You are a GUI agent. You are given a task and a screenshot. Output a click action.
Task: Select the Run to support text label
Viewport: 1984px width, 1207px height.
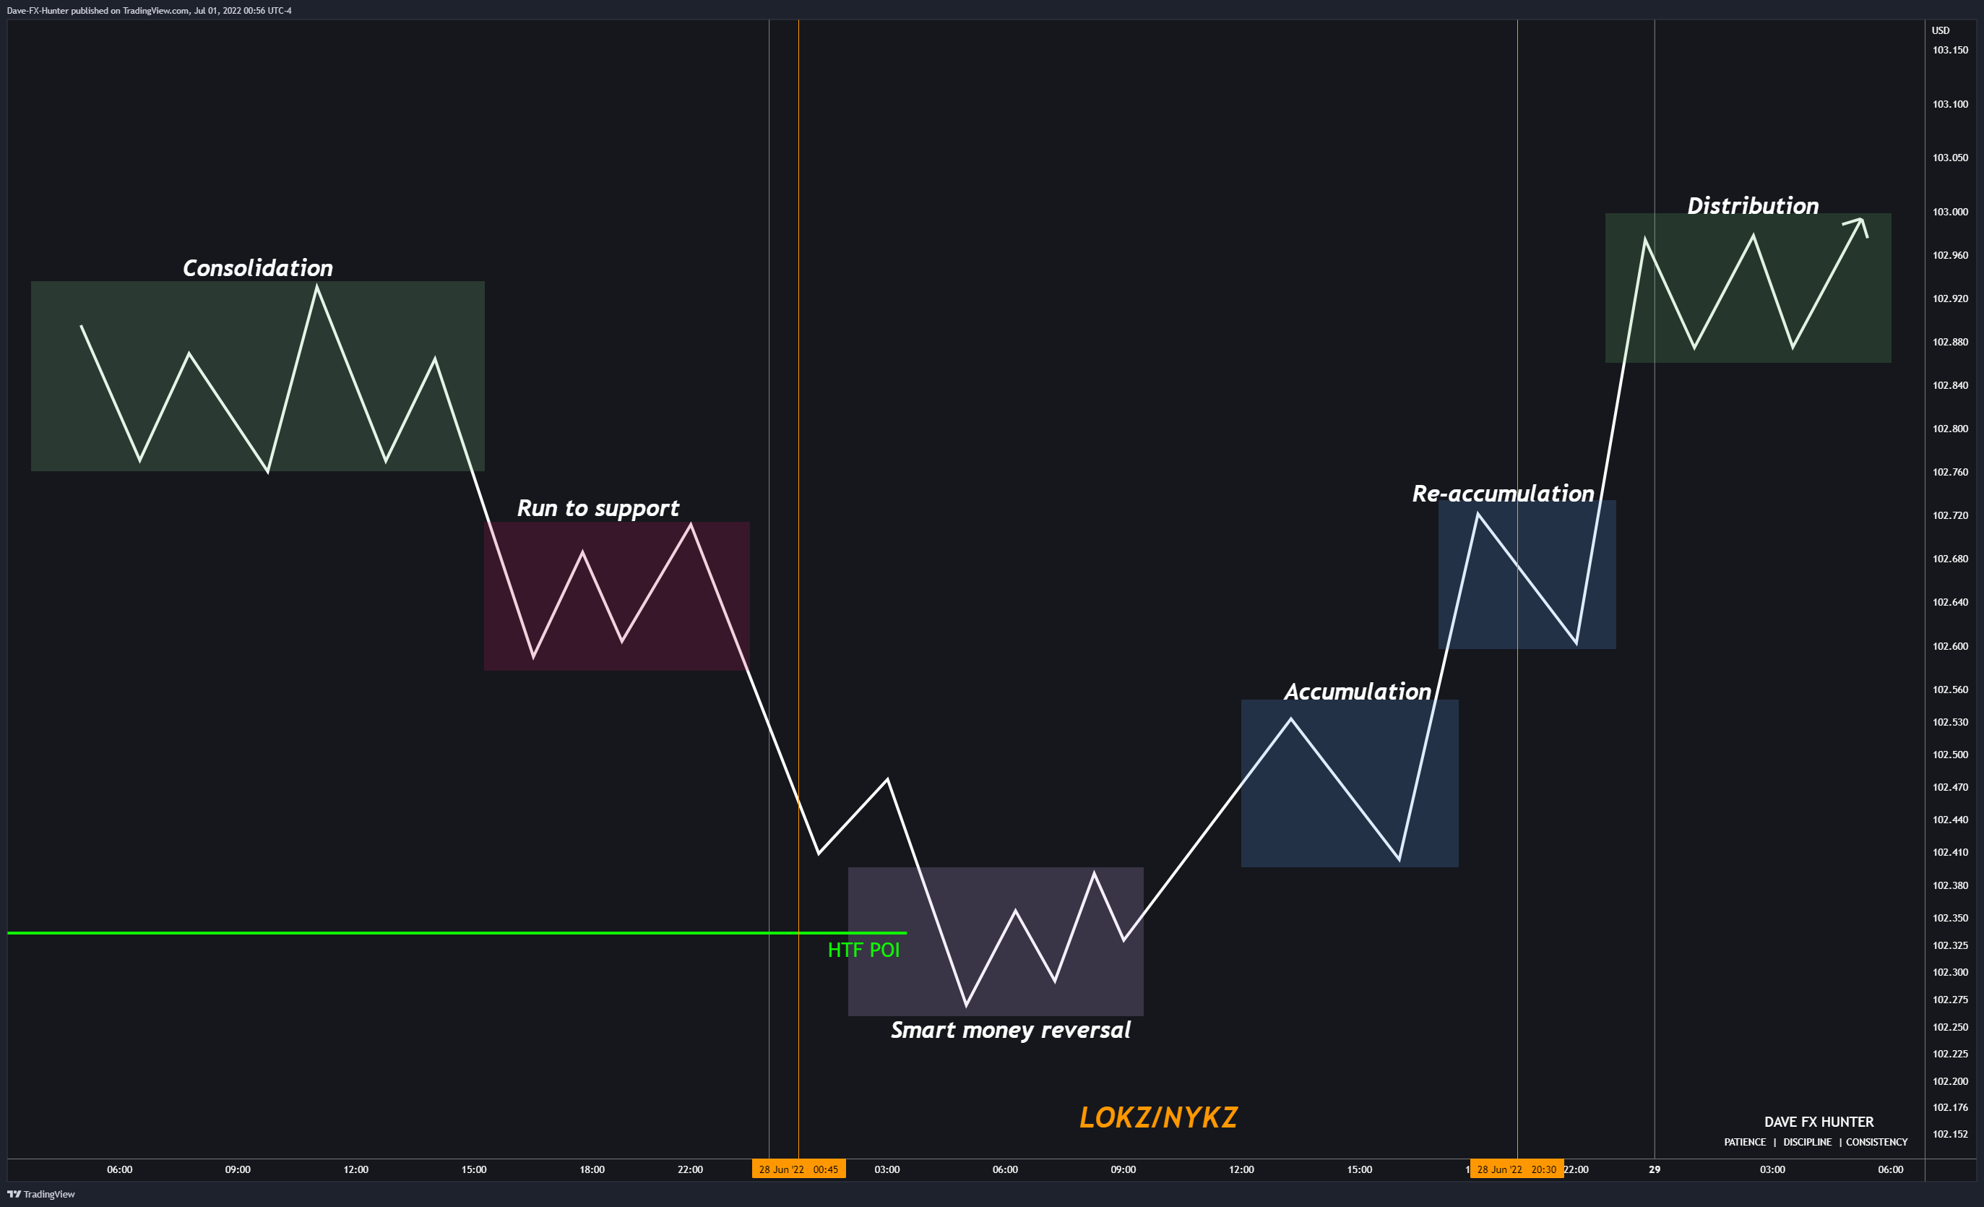(598, 508)
